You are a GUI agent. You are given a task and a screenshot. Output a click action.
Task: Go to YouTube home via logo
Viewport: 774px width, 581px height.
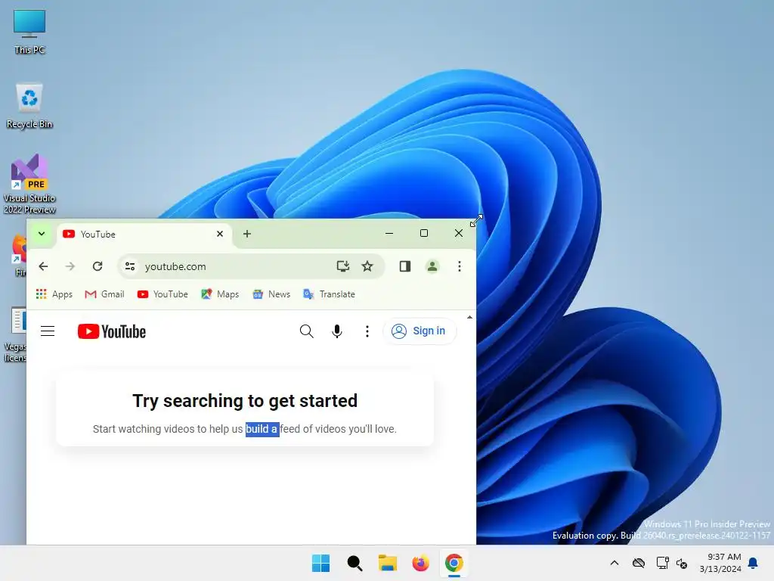point(112,331)
